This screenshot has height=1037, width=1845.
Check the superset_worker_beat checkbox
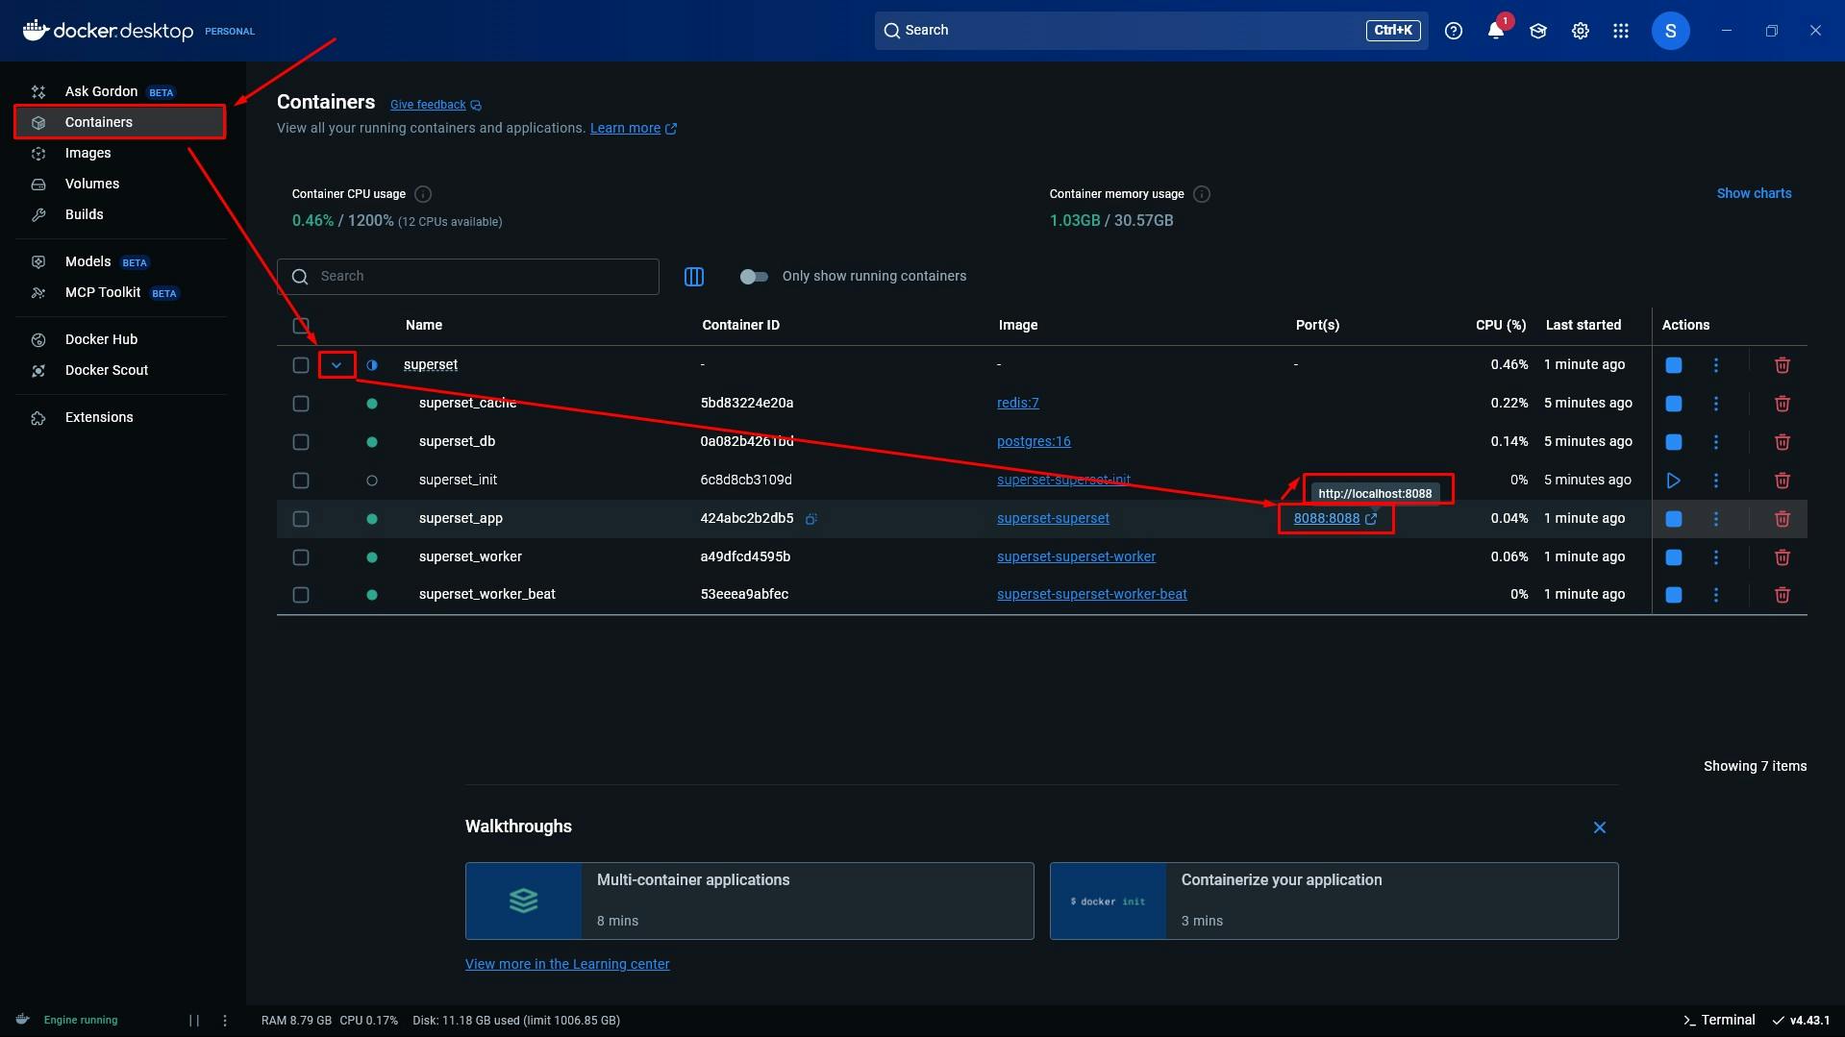[301, 595]
